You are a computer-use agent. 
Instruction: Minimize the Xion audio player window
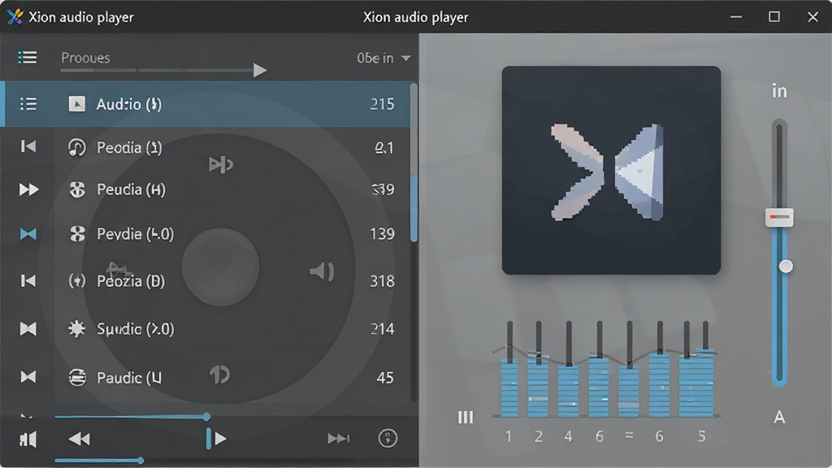736,17
